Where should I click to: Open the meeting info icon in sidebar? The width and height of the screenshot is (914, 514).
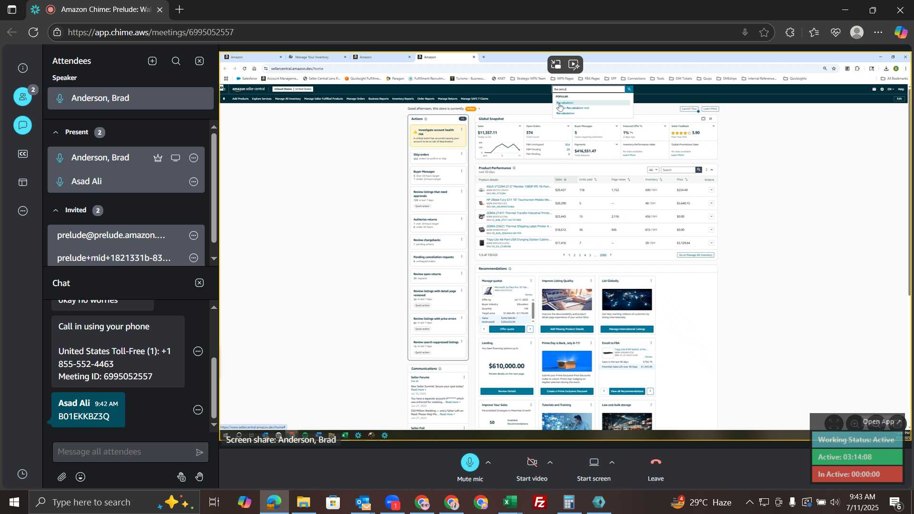click(22, 68)
